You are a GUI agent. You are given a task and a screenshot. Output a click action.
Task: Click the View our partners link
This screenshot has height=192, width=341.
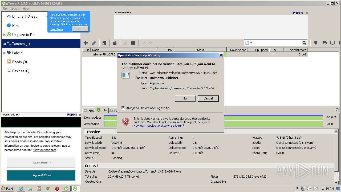pos(44,150)
